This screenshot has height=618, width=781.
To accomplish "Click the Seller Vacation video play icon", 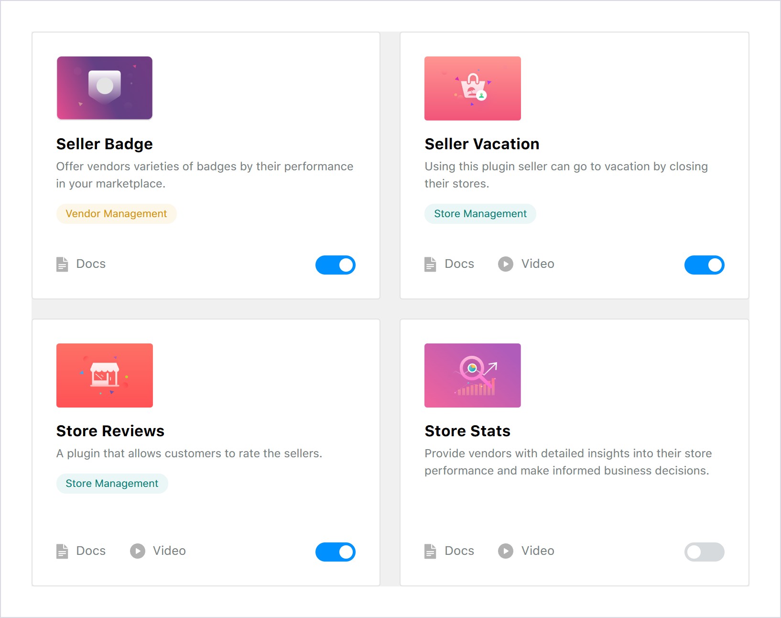I will click(506, 264).
